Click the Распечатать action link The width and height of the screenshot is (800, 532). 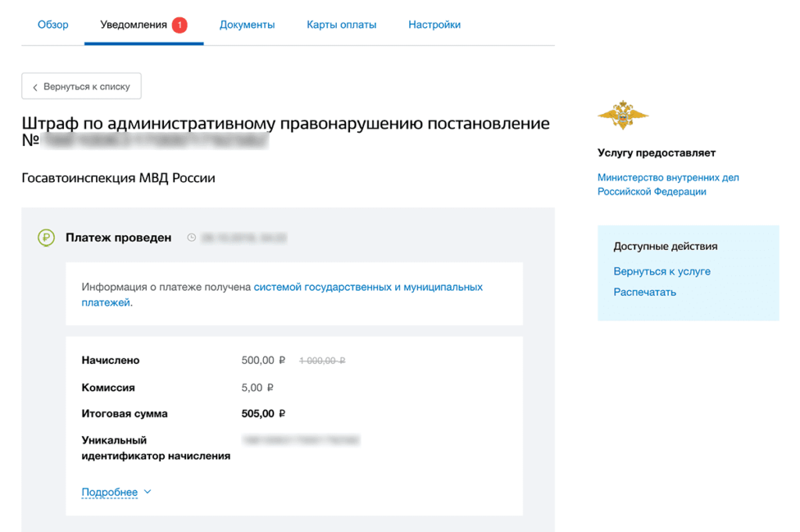coord(645,292)
